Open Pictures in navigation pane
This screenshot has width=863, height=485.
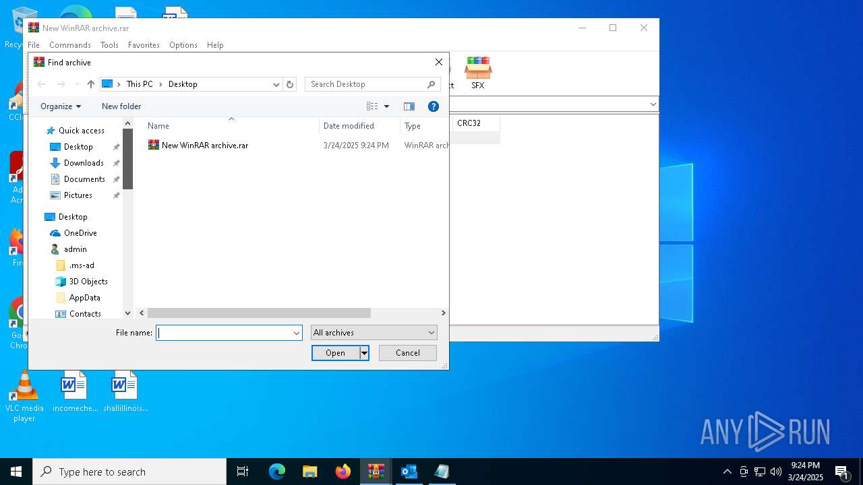[78, 195]
